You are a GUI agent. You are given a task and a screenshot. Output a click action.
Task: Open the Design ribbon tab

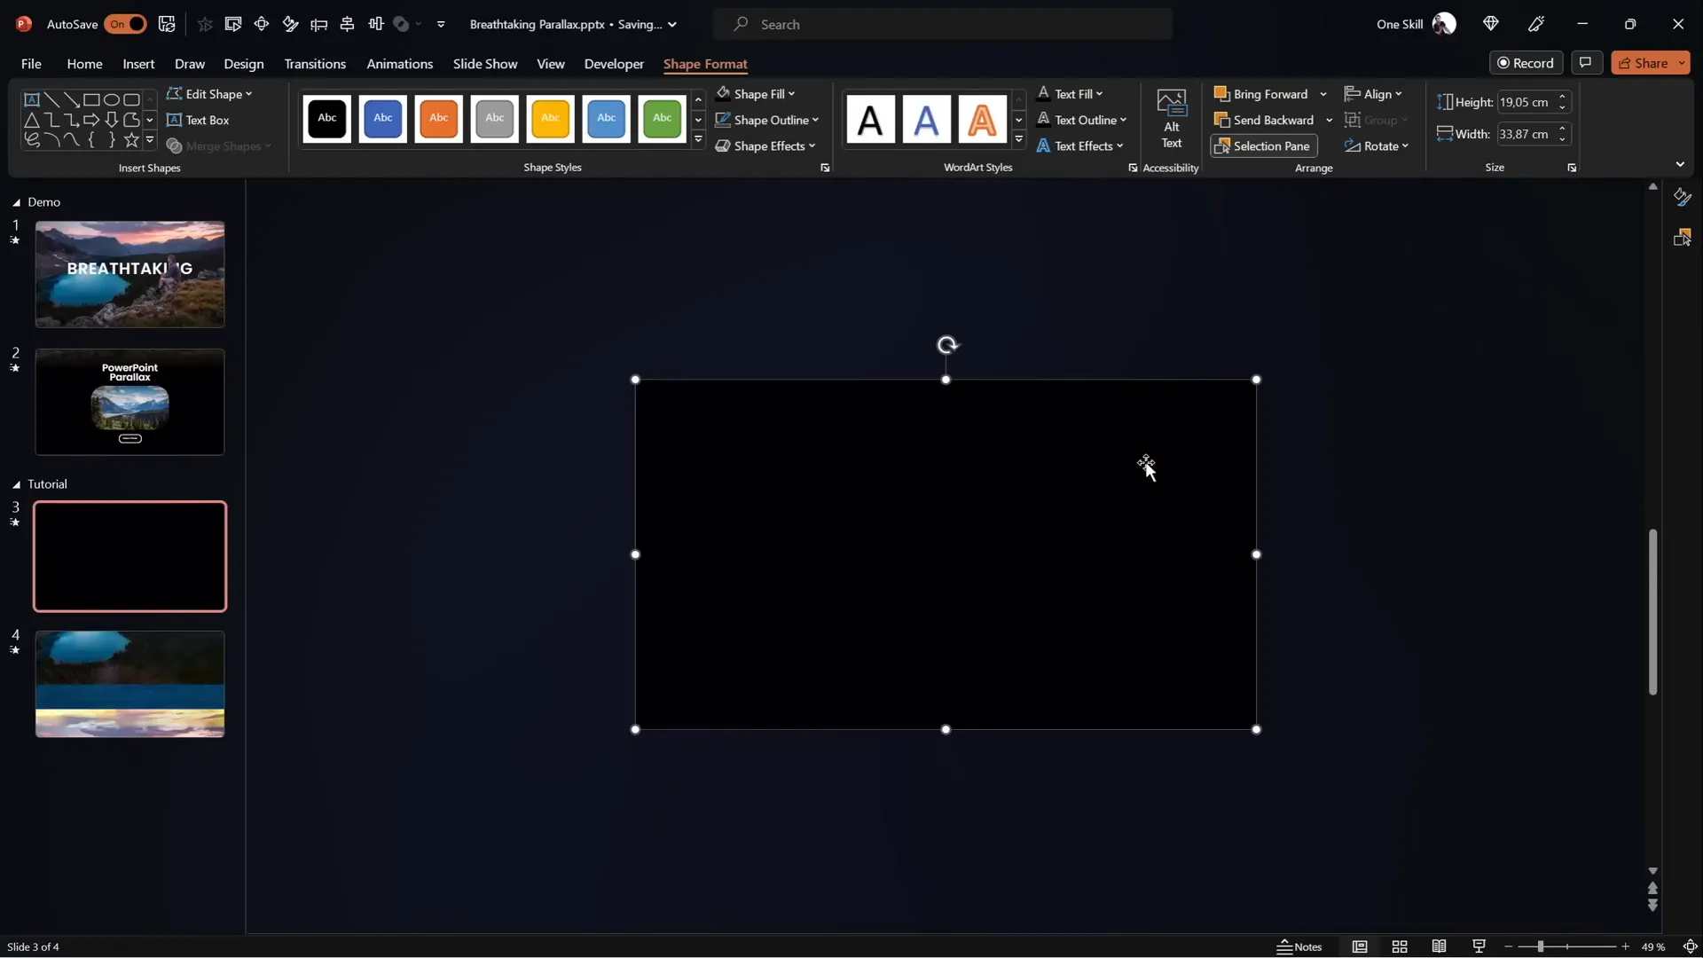tap(243, 64)
